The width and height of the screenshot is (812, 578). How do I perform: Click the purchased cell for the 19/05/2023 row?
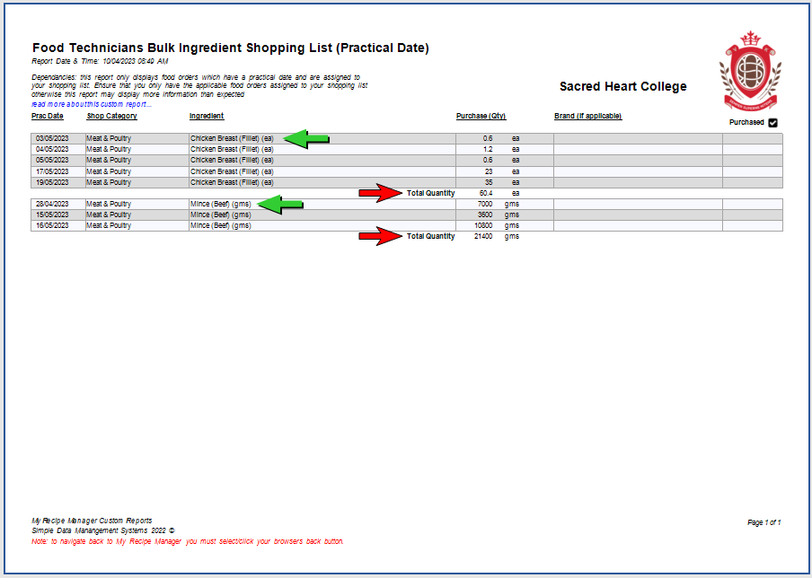[752, 182]
